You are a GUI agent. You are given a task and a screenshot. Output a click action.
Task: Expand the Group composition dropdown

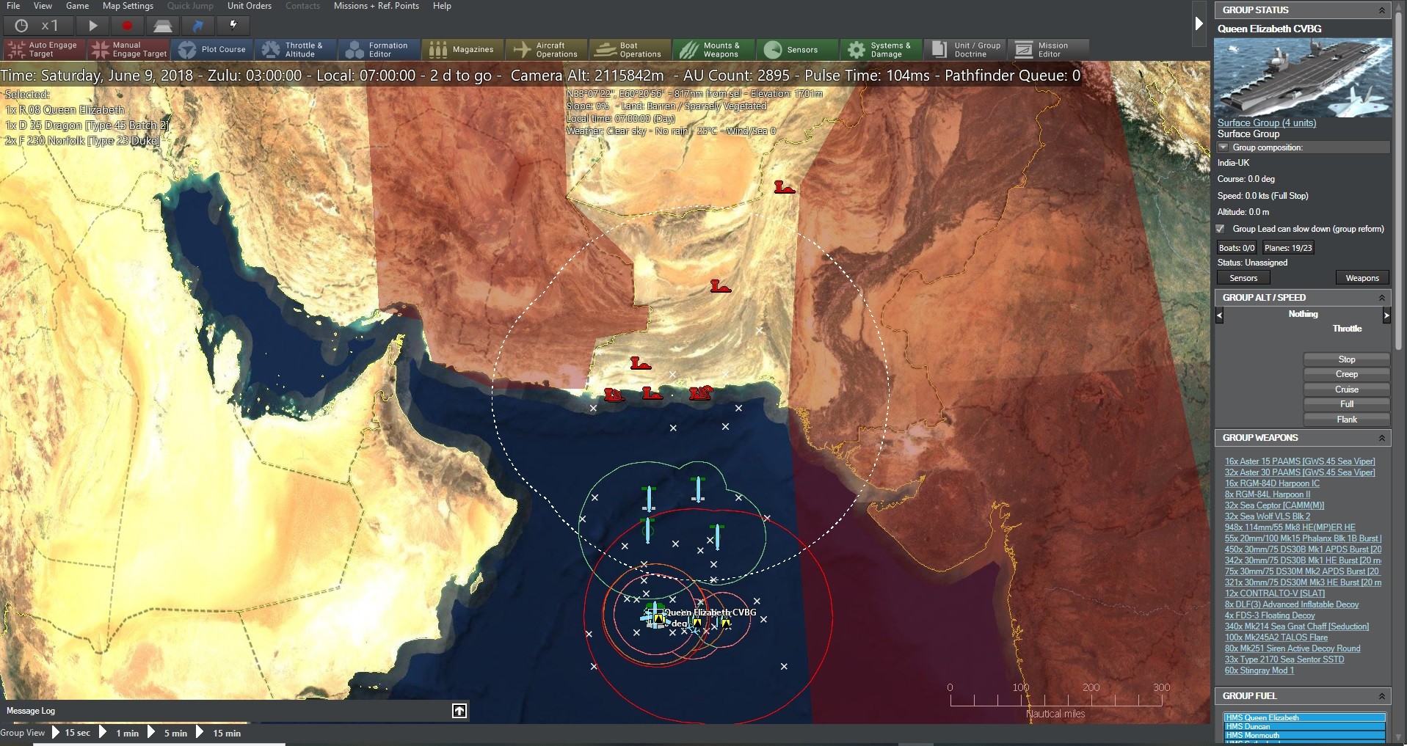coord(1224,147)
